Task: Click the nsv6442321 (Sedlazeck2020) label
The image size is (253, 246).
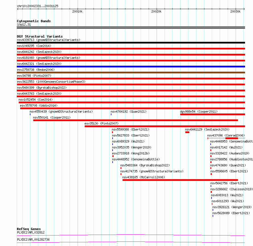Action: (39, 64)
